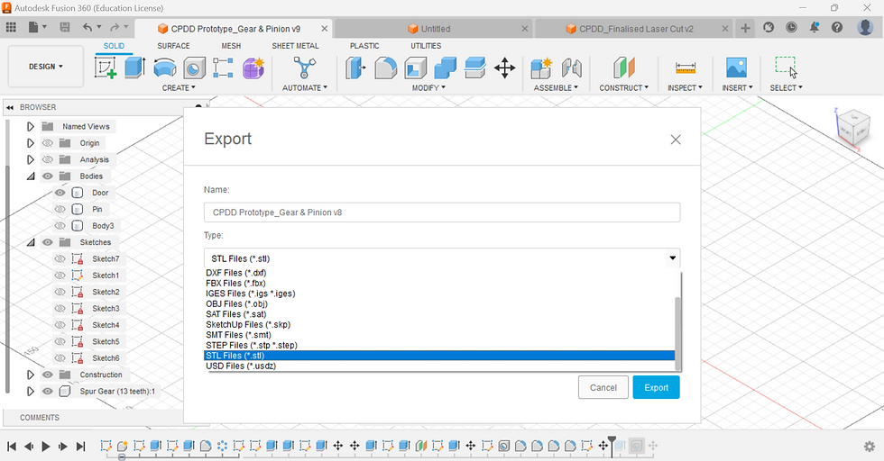Toggle visibility of the Pin body
This screenshot has width=884, height=461.
pos(60,209)
